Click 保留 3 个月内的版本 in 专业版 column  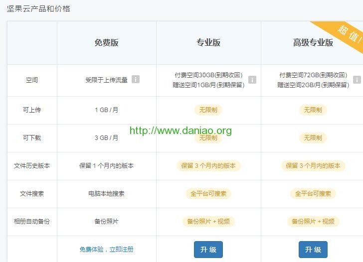coord(208,166)
